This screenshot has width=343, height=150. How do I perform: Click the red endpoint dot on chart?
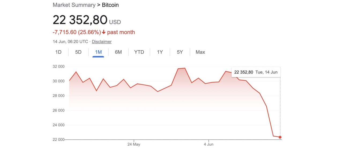280,137
